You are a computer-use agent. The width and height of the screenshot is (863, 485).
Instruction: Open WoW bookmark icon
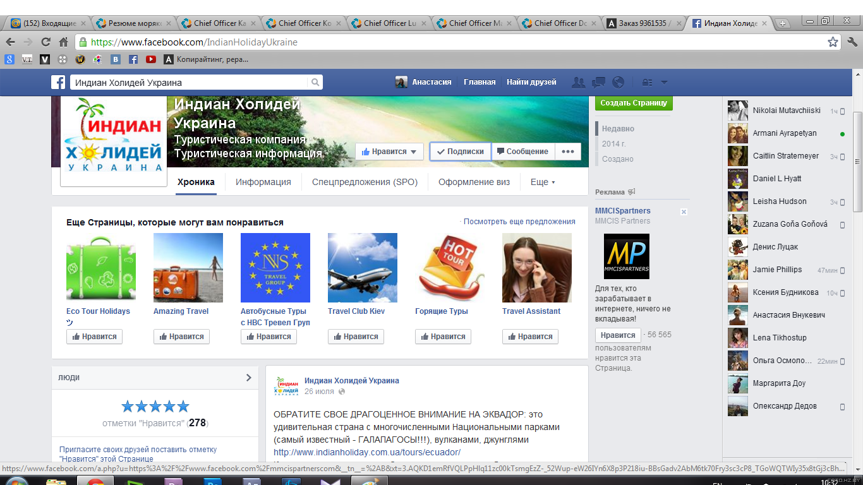[x=80, y=59]
